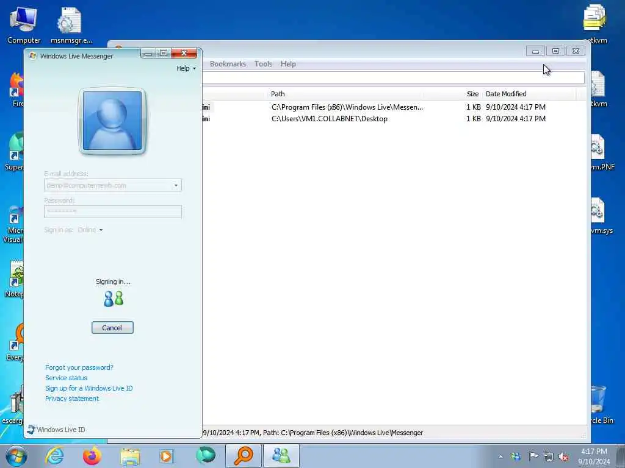The width and height of the screenshot is (625, 468).
Task: Sort by the Path column header
Action: tap(345, 94)
